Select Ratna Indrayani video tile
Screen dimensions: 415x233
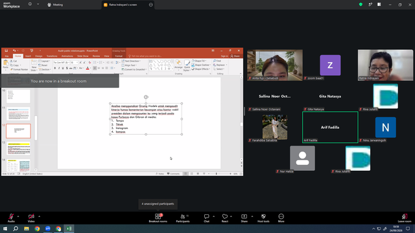pos(385,65)
